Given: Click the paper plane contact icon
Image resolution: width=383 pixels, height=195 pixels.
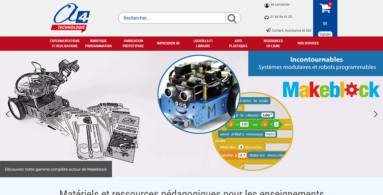Looking at the screenshot, I should pyautogui.click(x=268, y=30).
